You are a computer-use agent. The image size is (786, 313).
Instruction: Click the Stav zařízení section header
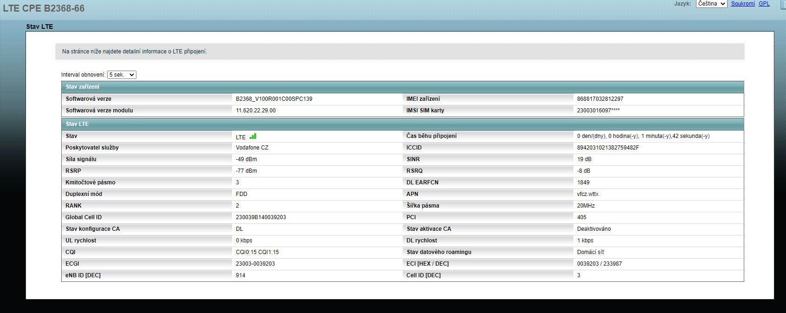83,87
